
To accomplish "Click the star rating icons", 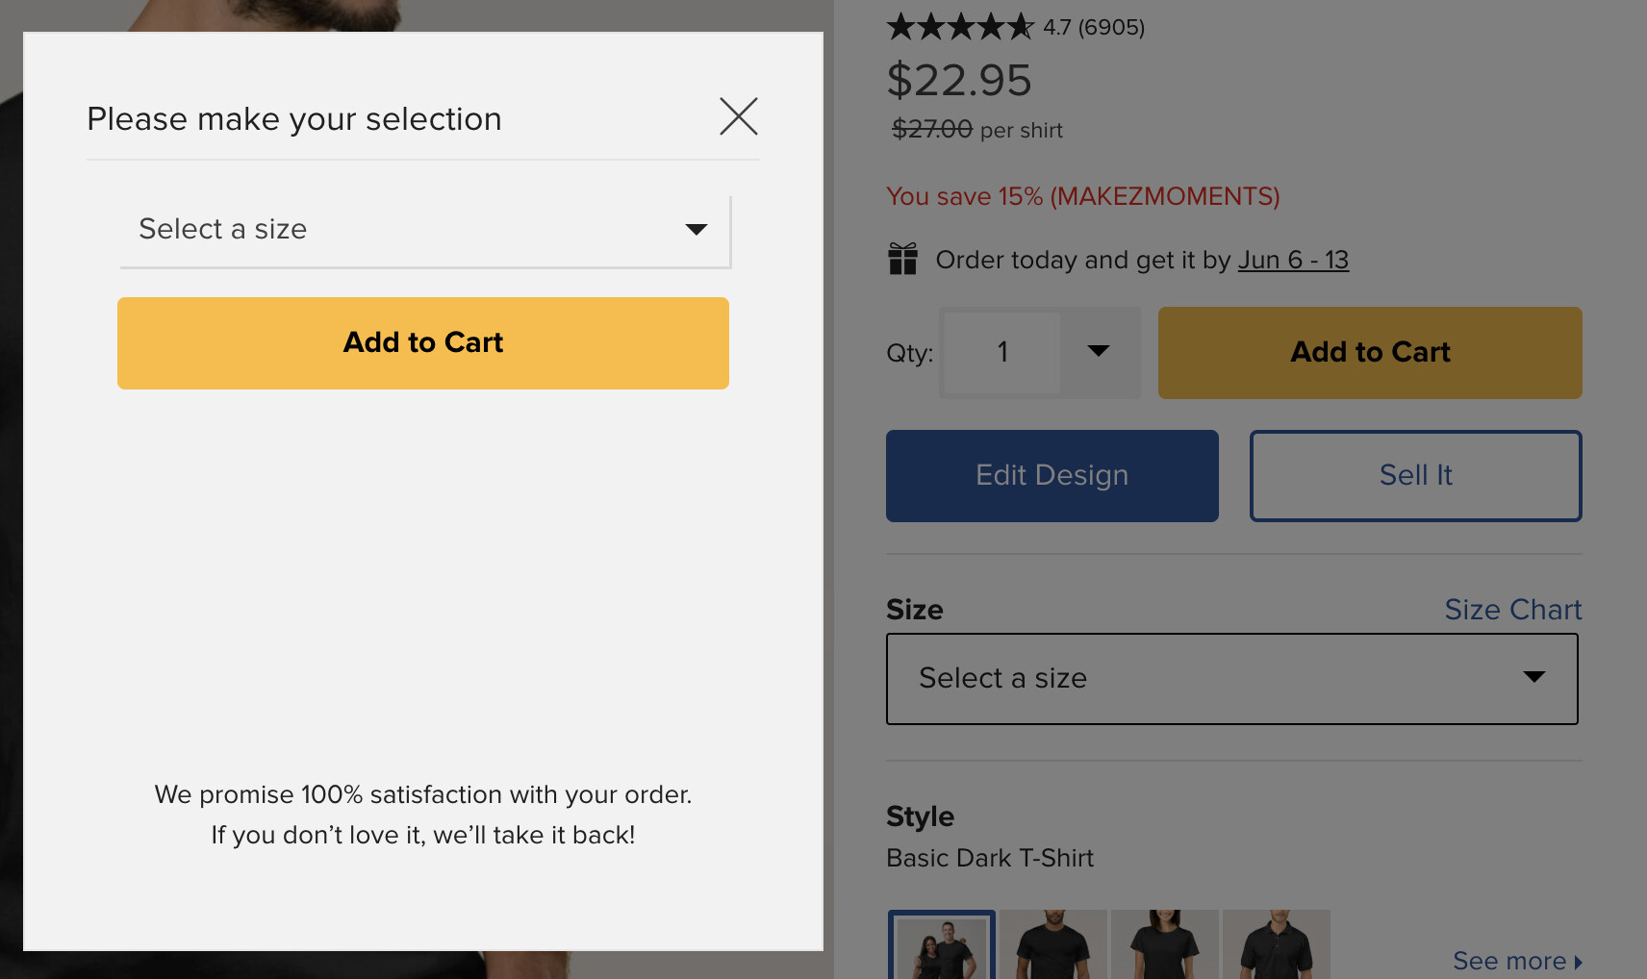I will (960, 27).
